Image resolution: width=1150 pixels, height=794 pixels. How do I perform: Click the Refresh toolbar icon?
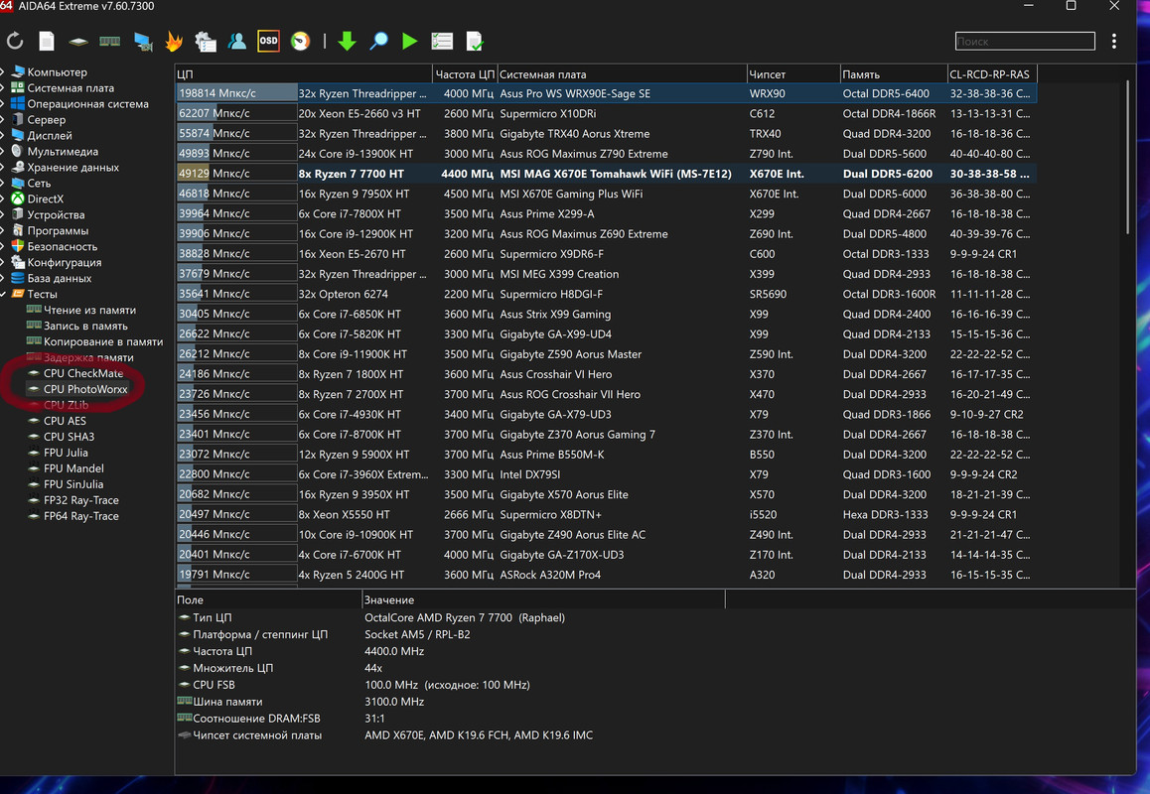point(15,41)
